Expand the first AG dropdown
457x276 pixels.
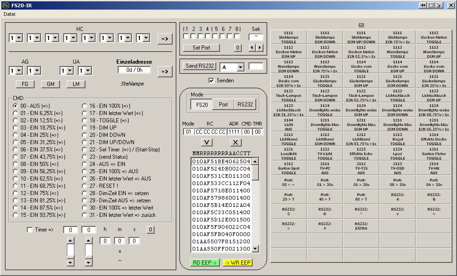pyautogui.click(x=19, y=70)
